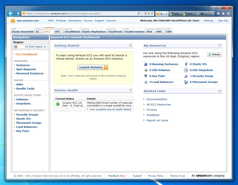
Task: Open Snapshots under Elastic Block Store
Action: 23,104
